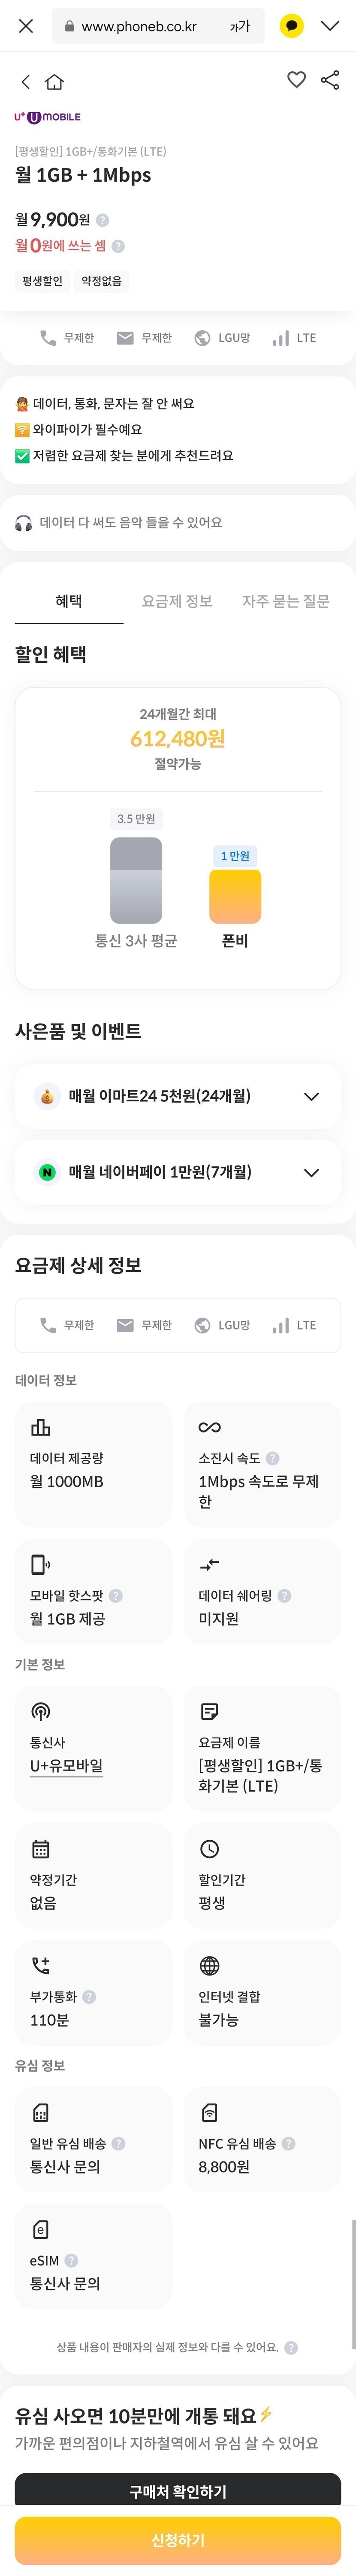Go to home via house icon

tap(55, 82)
